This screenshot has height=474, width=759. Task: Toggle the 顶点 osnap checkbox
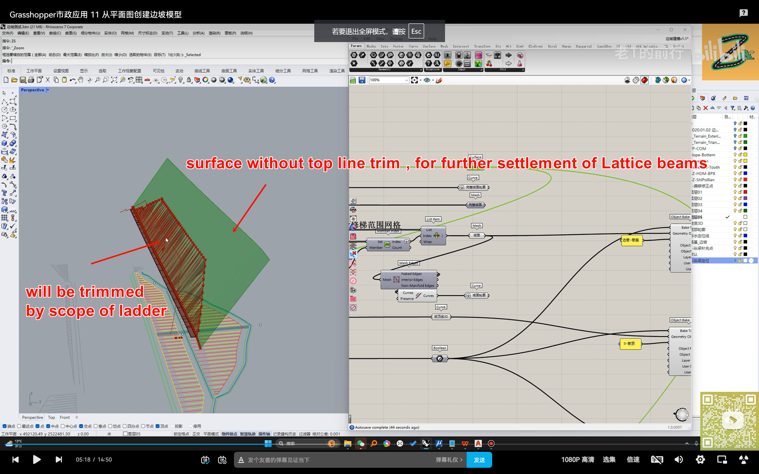(x=158, y=426)
